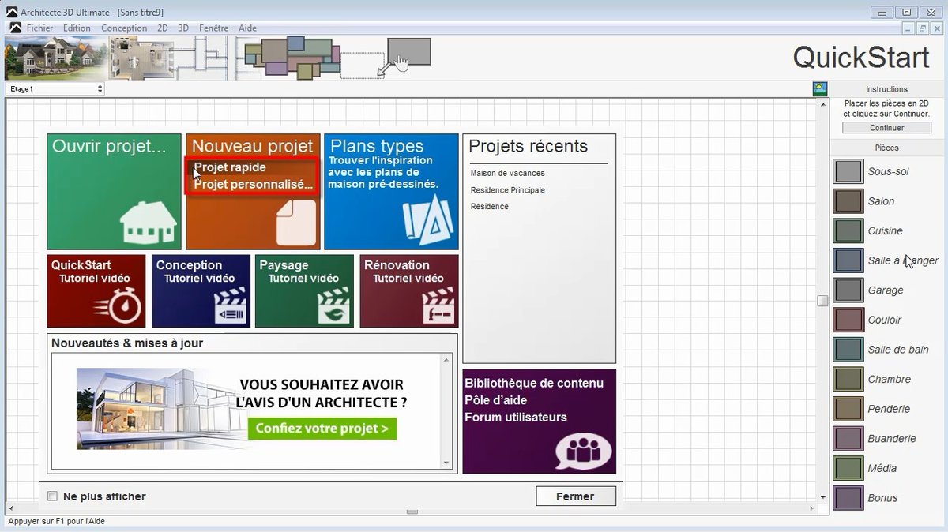Open the Bibliothèque de contenu link

[x=534, y=383]
